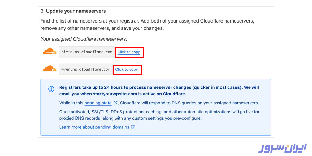Select the wren.ns.cloudflare.com nameserver field
Image resolution: width=312 pixels, height=156 pixels.
(86, 69)
